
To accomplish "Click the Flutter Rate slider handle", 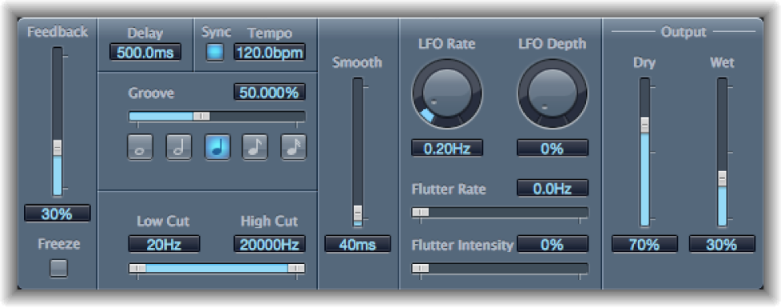I will pyautogui.click(x=420, y=212).
